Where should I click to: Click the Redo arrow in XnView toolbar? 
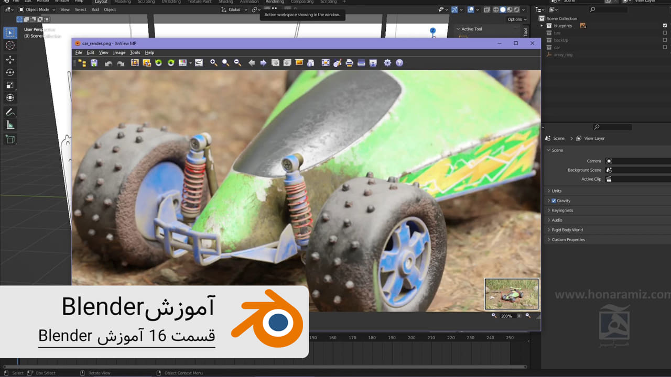pos(120,63)
